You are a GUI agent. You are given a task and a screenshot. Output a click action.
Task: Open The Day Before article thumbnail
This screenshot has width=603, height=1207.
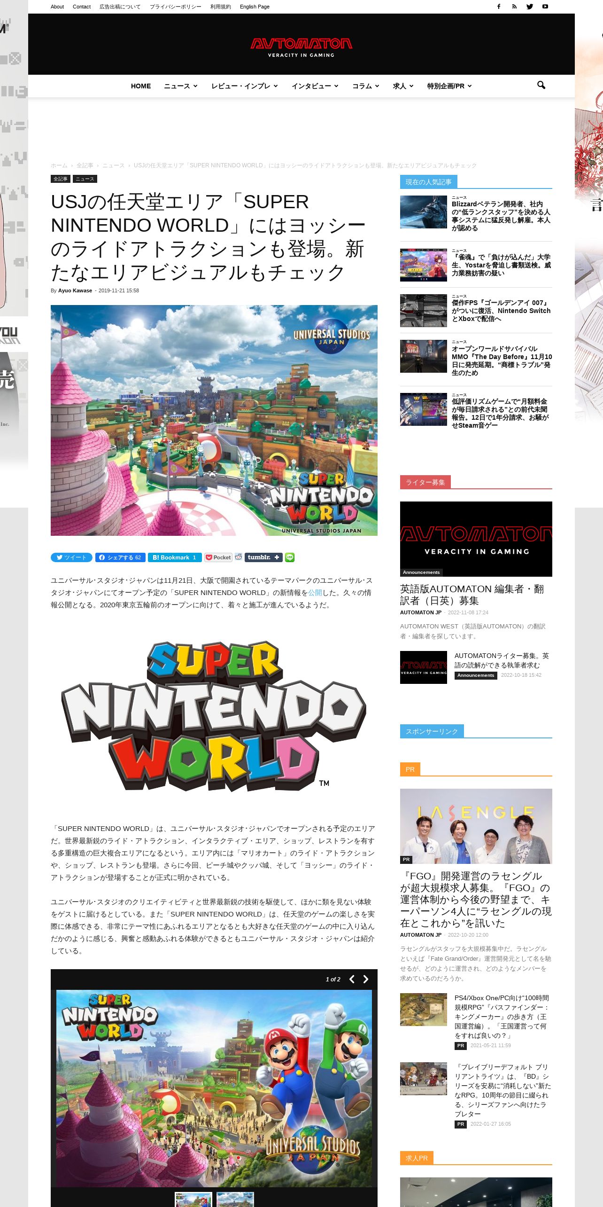pyautogui.click(x=424, y=356)
